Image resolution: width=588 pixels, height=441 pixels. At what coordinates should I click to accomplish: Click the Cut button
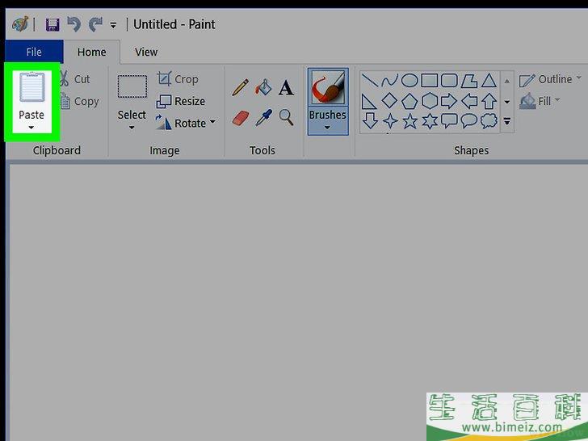pyautogui.click(x=74, y=79)
